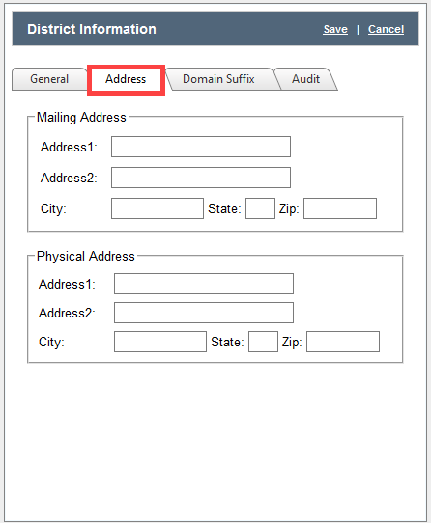Click the Physical Address City field
This screenshot has width=431, height=523.
click(160, 342)
